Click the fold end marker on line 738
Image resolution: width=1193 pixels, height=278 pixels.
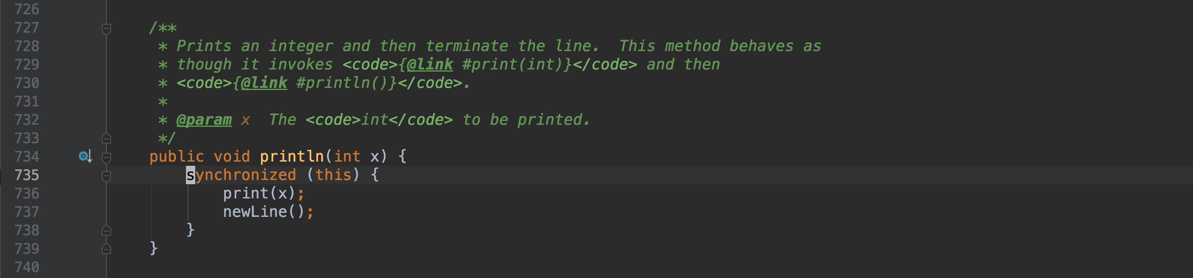(106, 230)
